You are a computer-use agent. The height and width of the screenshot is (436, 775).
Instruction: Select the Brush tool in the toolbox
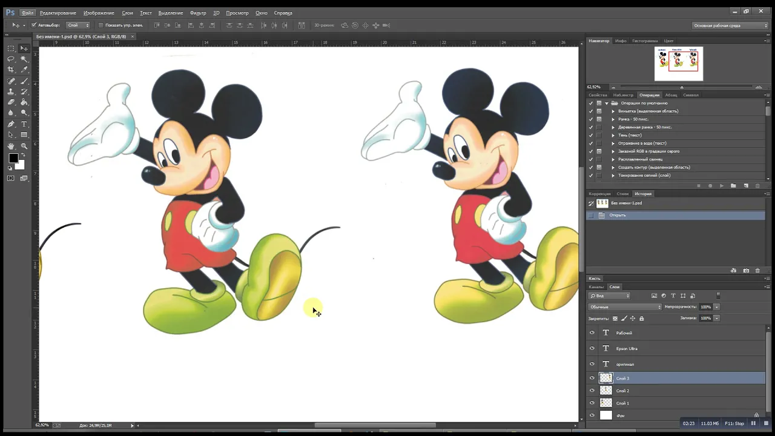tap(24, 81)
